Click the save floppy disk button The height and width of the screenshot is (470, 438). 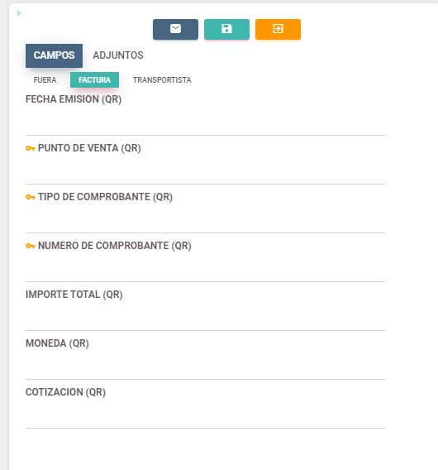pyautogui.click(x=226, y=29)
